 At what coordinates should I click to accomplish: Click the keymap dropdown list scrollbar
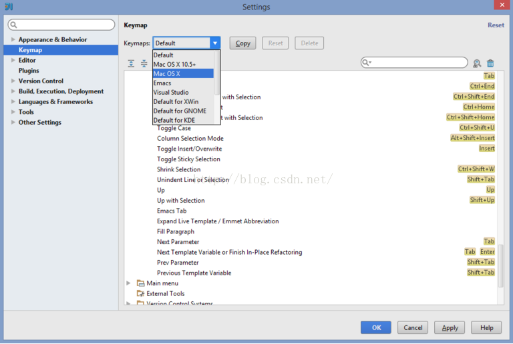[x=217, y=73]
